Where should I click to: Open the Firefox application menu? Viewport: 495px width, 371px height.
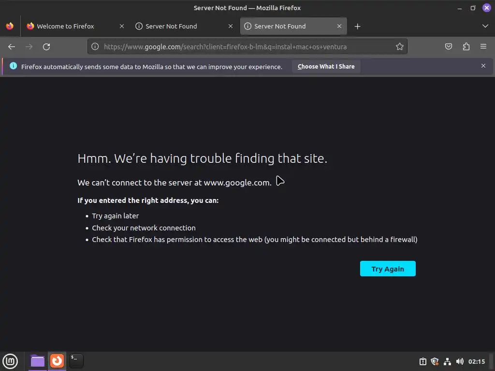point(483,47)
